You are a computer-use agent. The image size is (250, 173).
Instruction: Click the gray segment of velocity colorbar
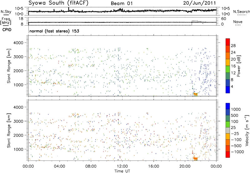228,131
